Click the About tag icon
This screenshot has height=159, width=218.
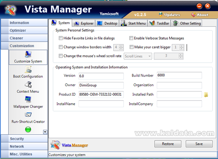click(x=193, y=15)
